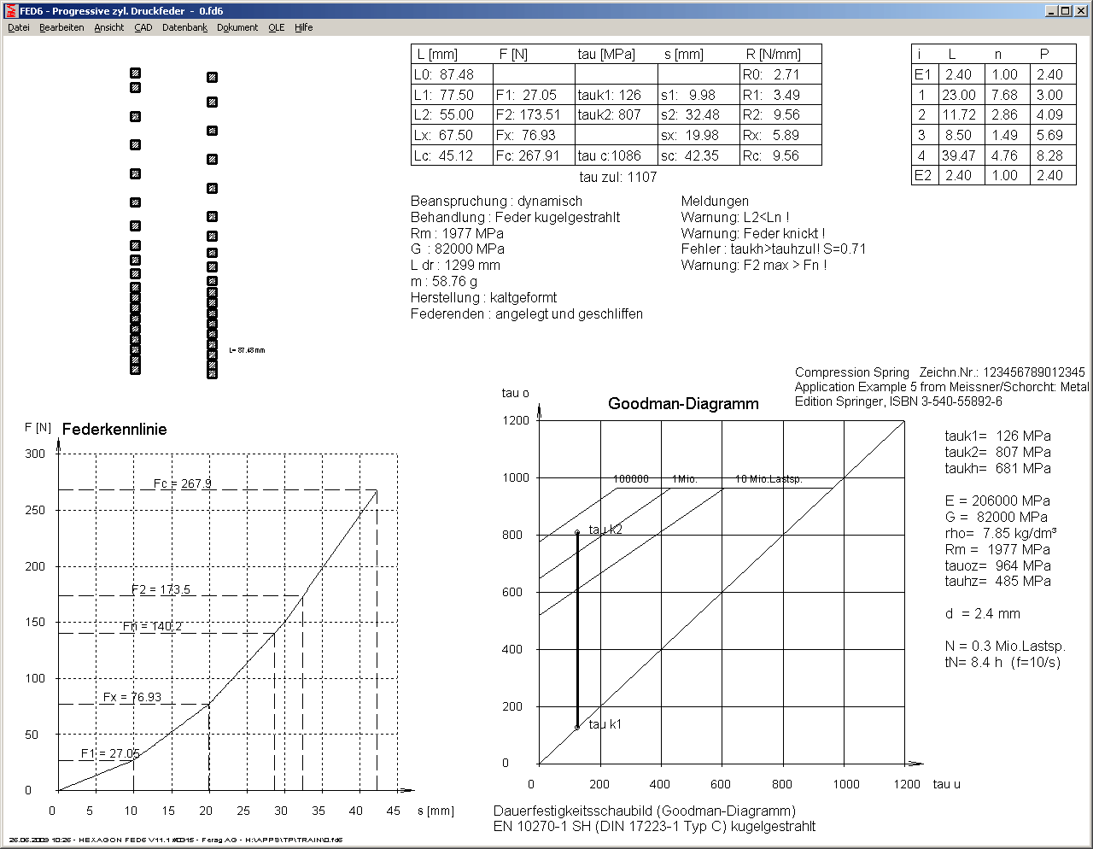The width and height of the screenshot is (1093, 849).
Task: Click the left spring cross-section drawing
Action: click(x=135, y=222)
